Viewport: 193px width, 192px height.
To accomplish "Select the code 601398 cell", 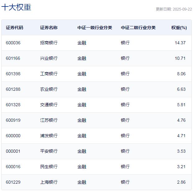I will click(13, 74).
